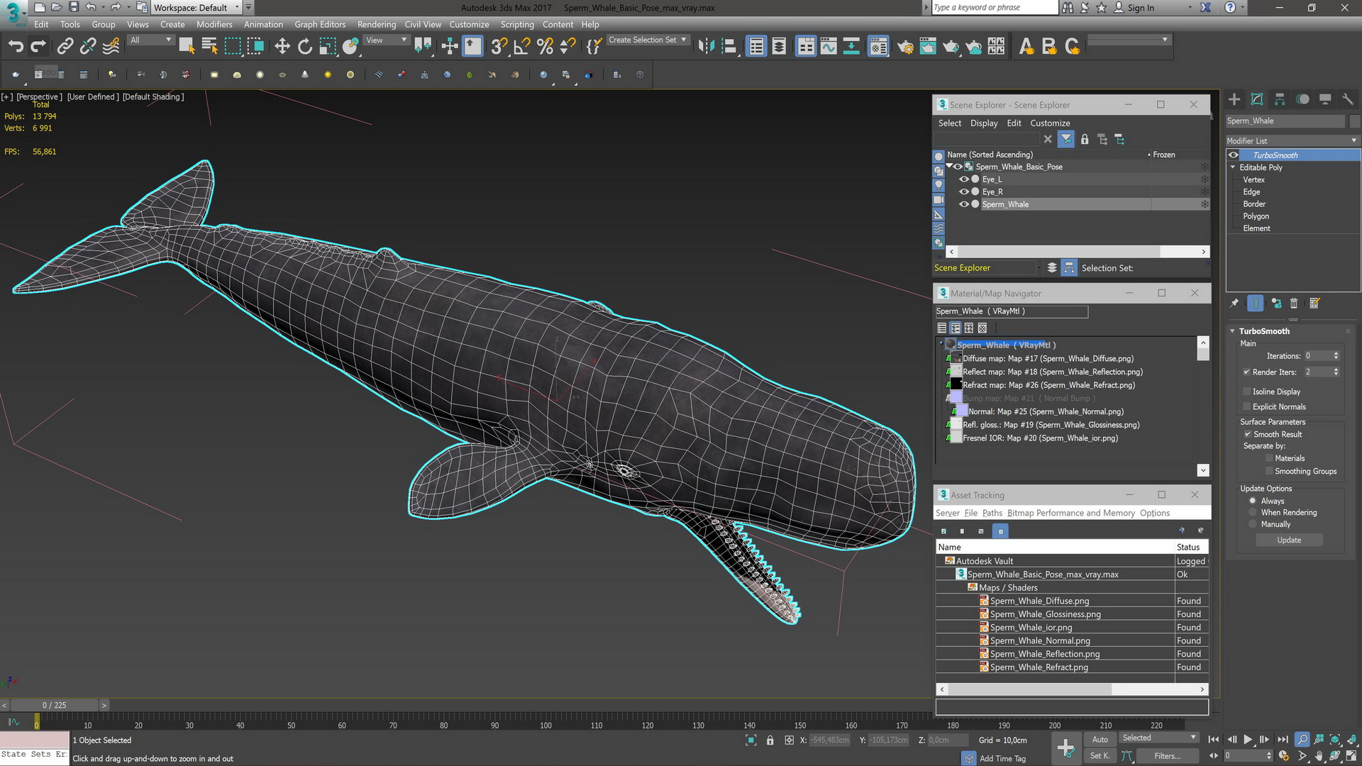Click the Update button in TurboSmooth
This screenshot has width=1362, height=766.
(x=1289, y=540)
